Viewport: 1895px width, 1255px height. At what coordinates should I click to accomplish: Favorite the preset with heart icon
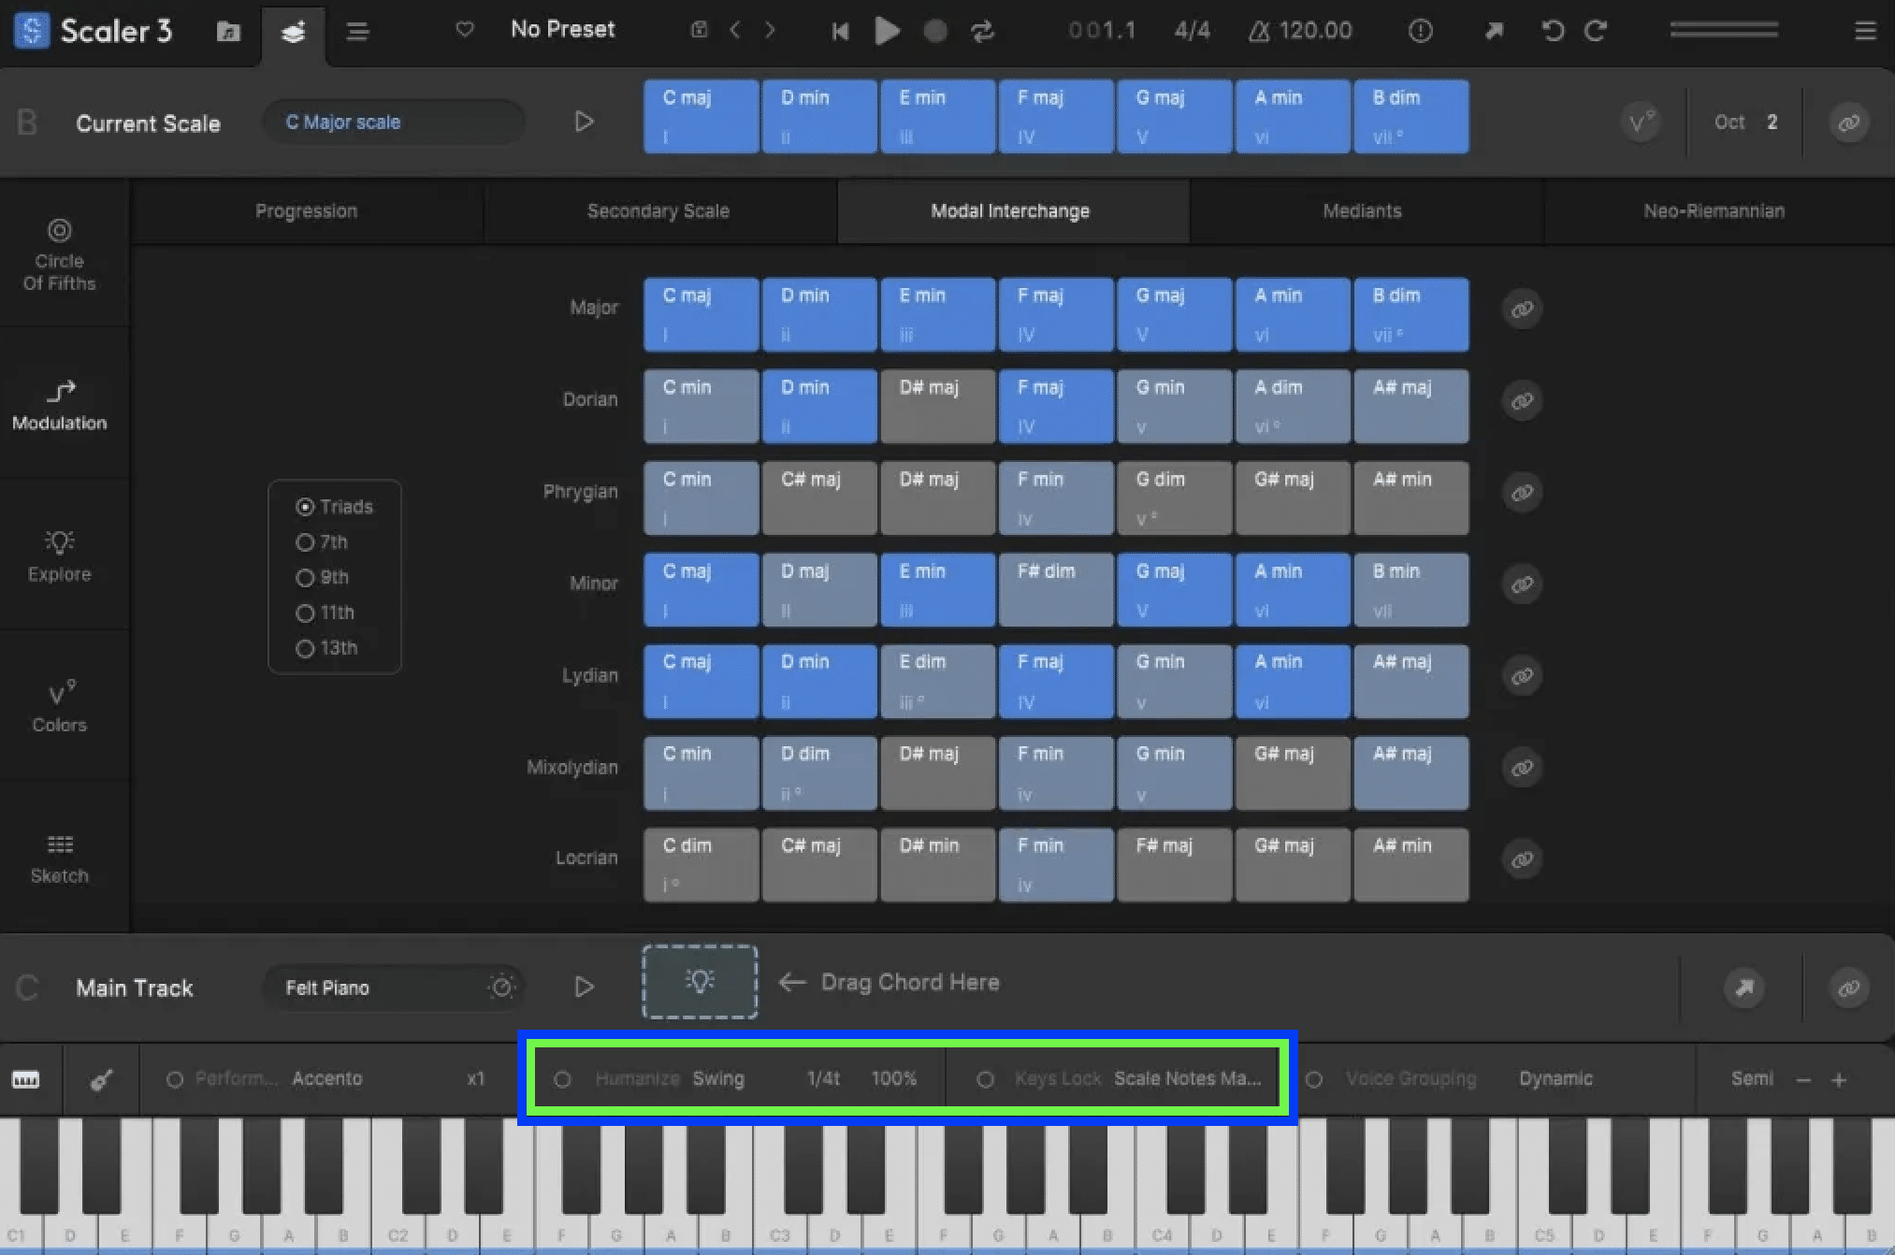[464, 30]
